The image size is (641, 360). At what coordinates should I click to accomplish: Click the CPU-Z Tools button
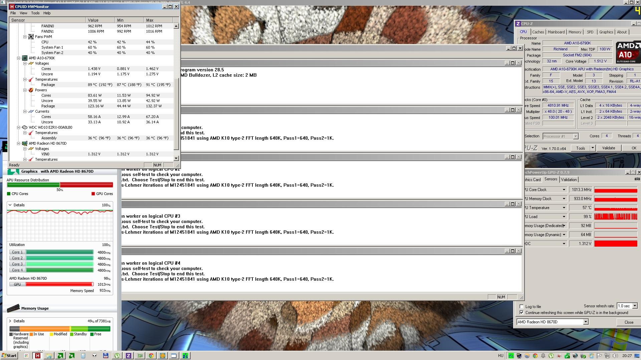[581, 148]
